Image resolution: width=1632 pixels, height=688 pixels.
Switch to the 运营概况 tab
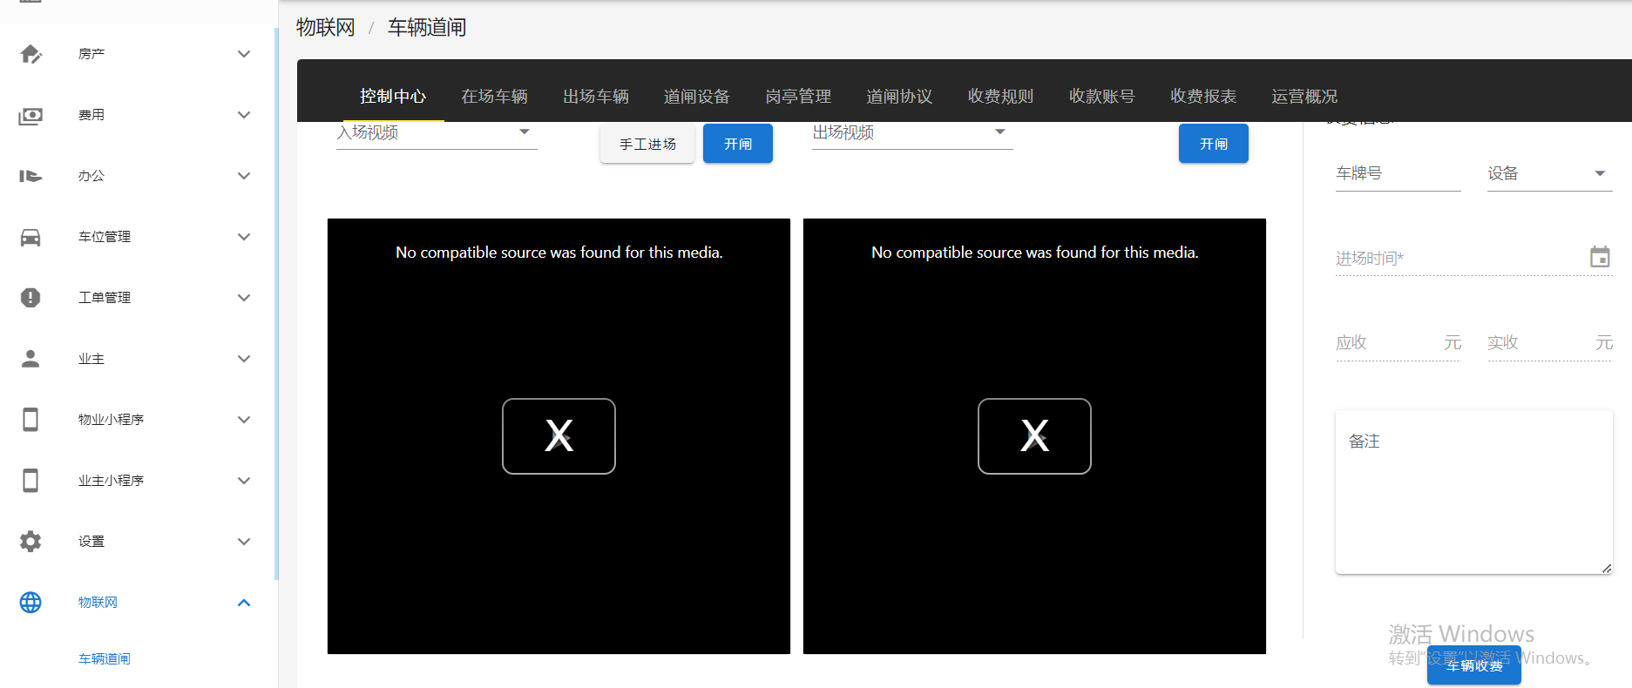click(1304, 97)
